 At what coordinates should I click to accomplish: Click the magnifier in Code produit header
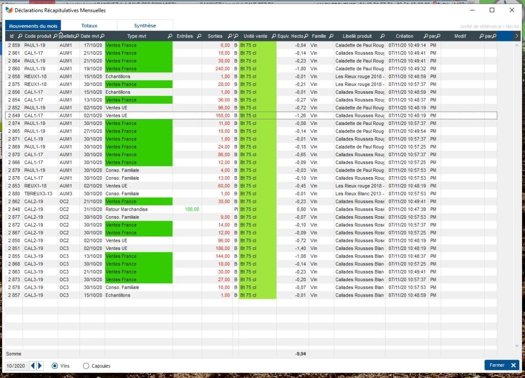click(x=55, y=36)
